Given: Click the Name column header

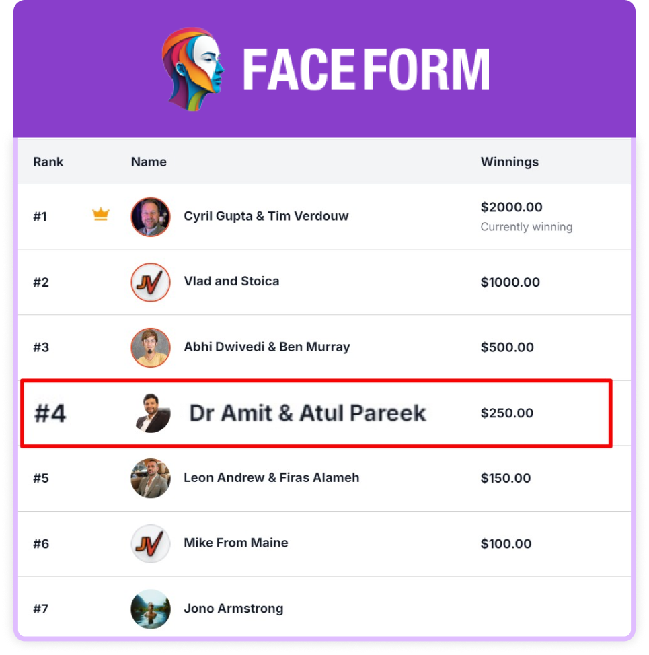Looking at the screenshot, I should [x=149, y=162].
